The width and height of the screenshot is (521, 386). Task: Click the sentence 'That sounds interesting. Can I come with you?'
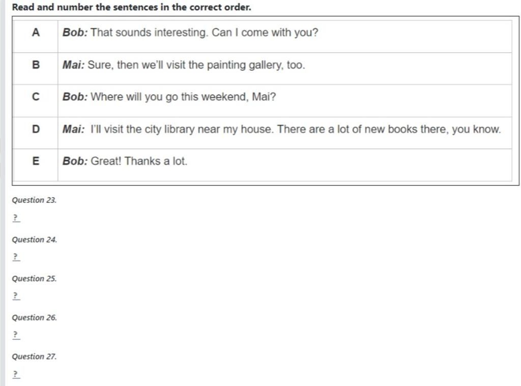(204, 33)
